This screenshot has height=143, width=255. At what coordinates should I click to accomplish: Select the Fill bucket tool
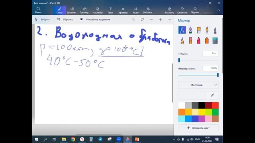point(215,41)
